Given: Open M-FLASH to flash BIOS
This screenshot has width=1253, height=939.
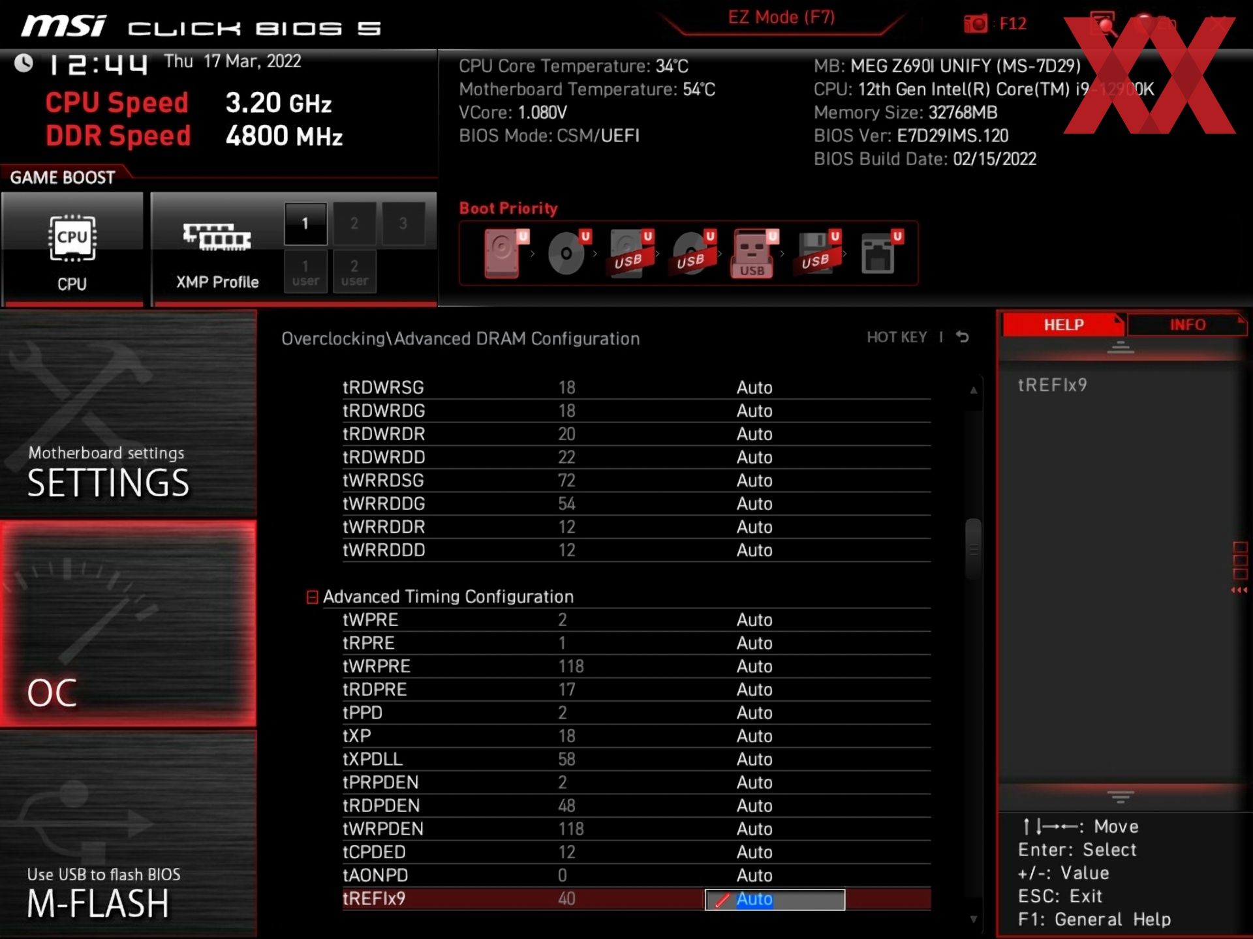Looking at the screenshot, I should (128, 833).
